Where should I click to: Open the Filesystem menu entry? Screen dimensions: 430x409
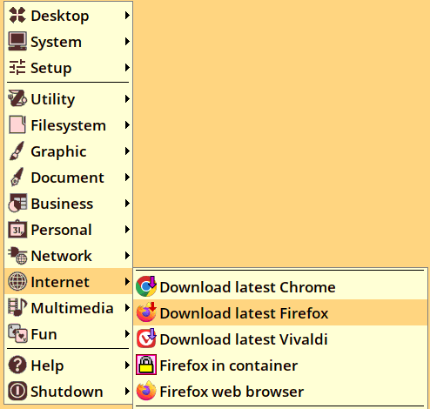(69, 125)
